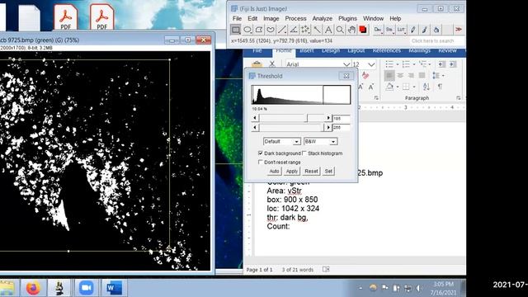Select the Text tool in Fiji toolbar
Screen dimensions: 528x297
click(x=328, y=30)
